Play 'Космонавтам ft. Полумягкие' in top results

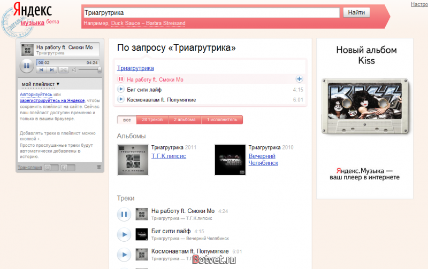[121, 99]
